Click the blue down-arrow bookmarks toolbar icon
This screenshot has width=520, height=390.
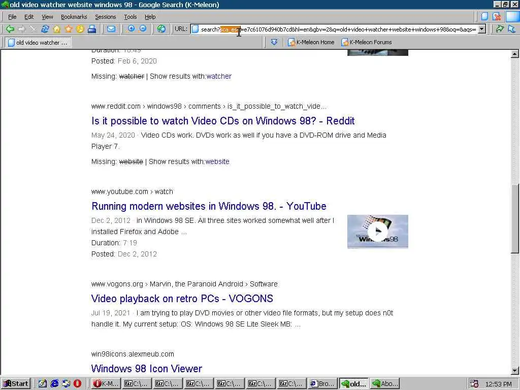[274, 42]
